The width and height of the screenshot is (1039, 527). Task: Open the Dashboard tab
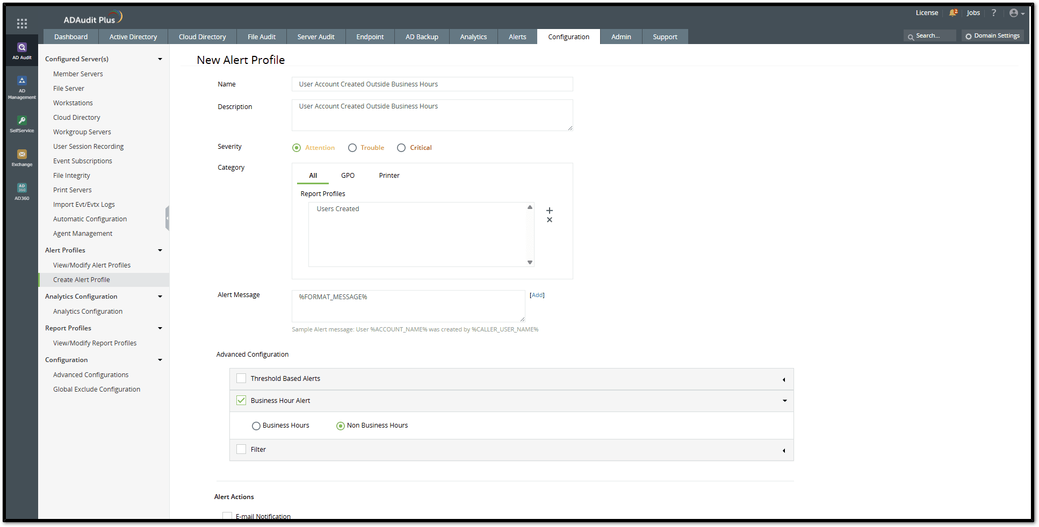71,37
